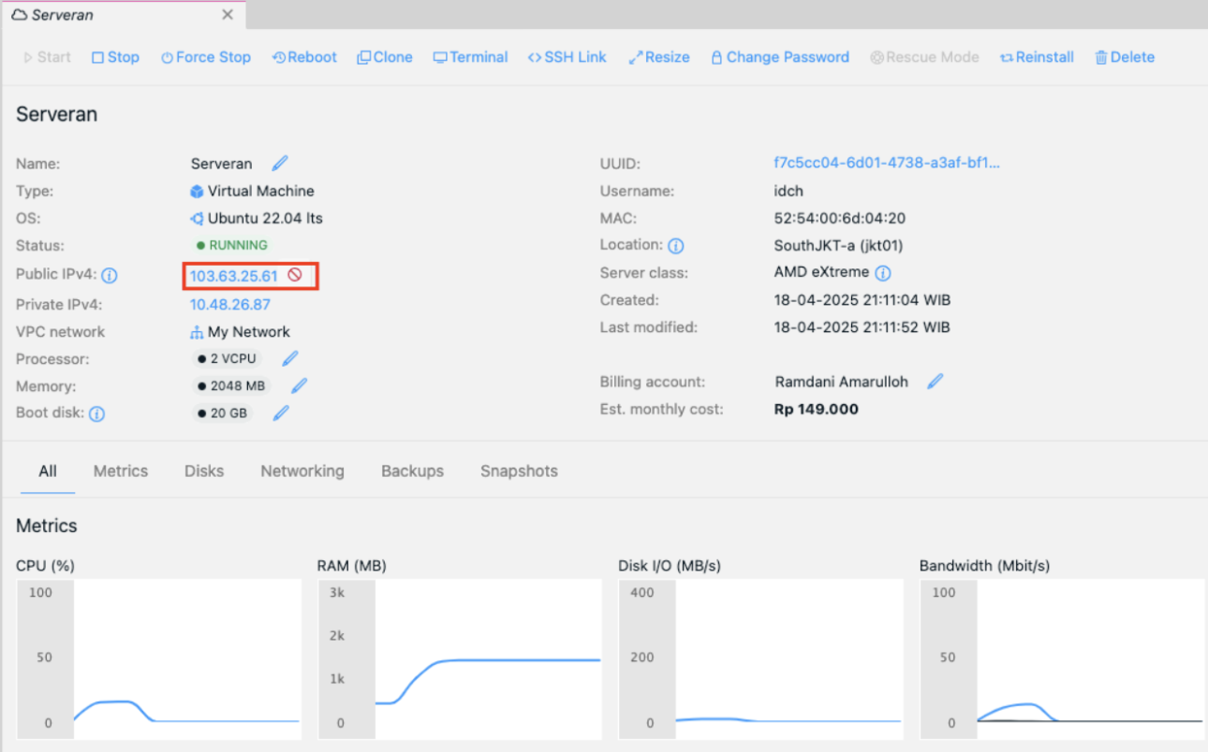Viewport: 1208px width, 752px height.
Task: Open the Terminal console for Serveran
Action: pos(470,57)
